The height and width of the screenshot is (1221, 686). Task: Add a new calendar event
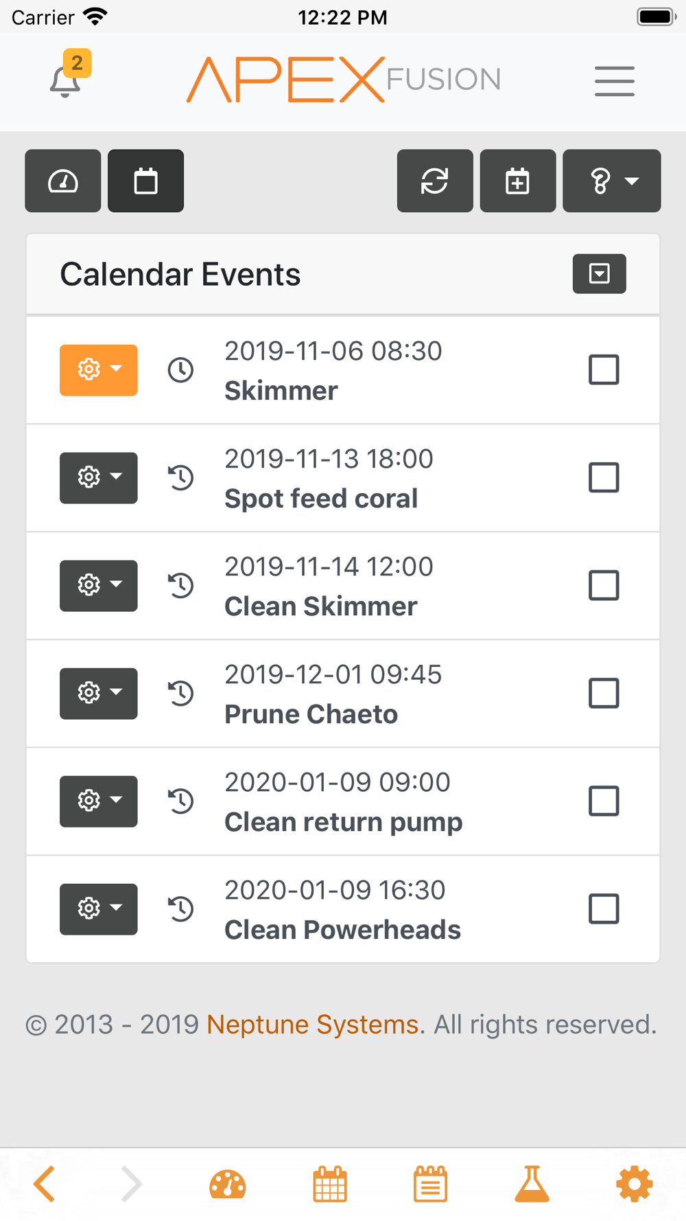point(518,181)
